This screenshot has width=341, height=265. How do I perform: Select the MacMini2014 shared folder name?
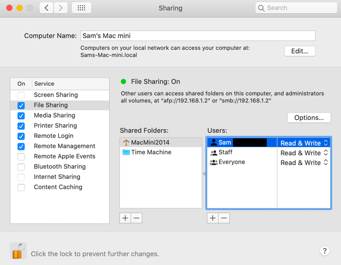coord(150,142)
